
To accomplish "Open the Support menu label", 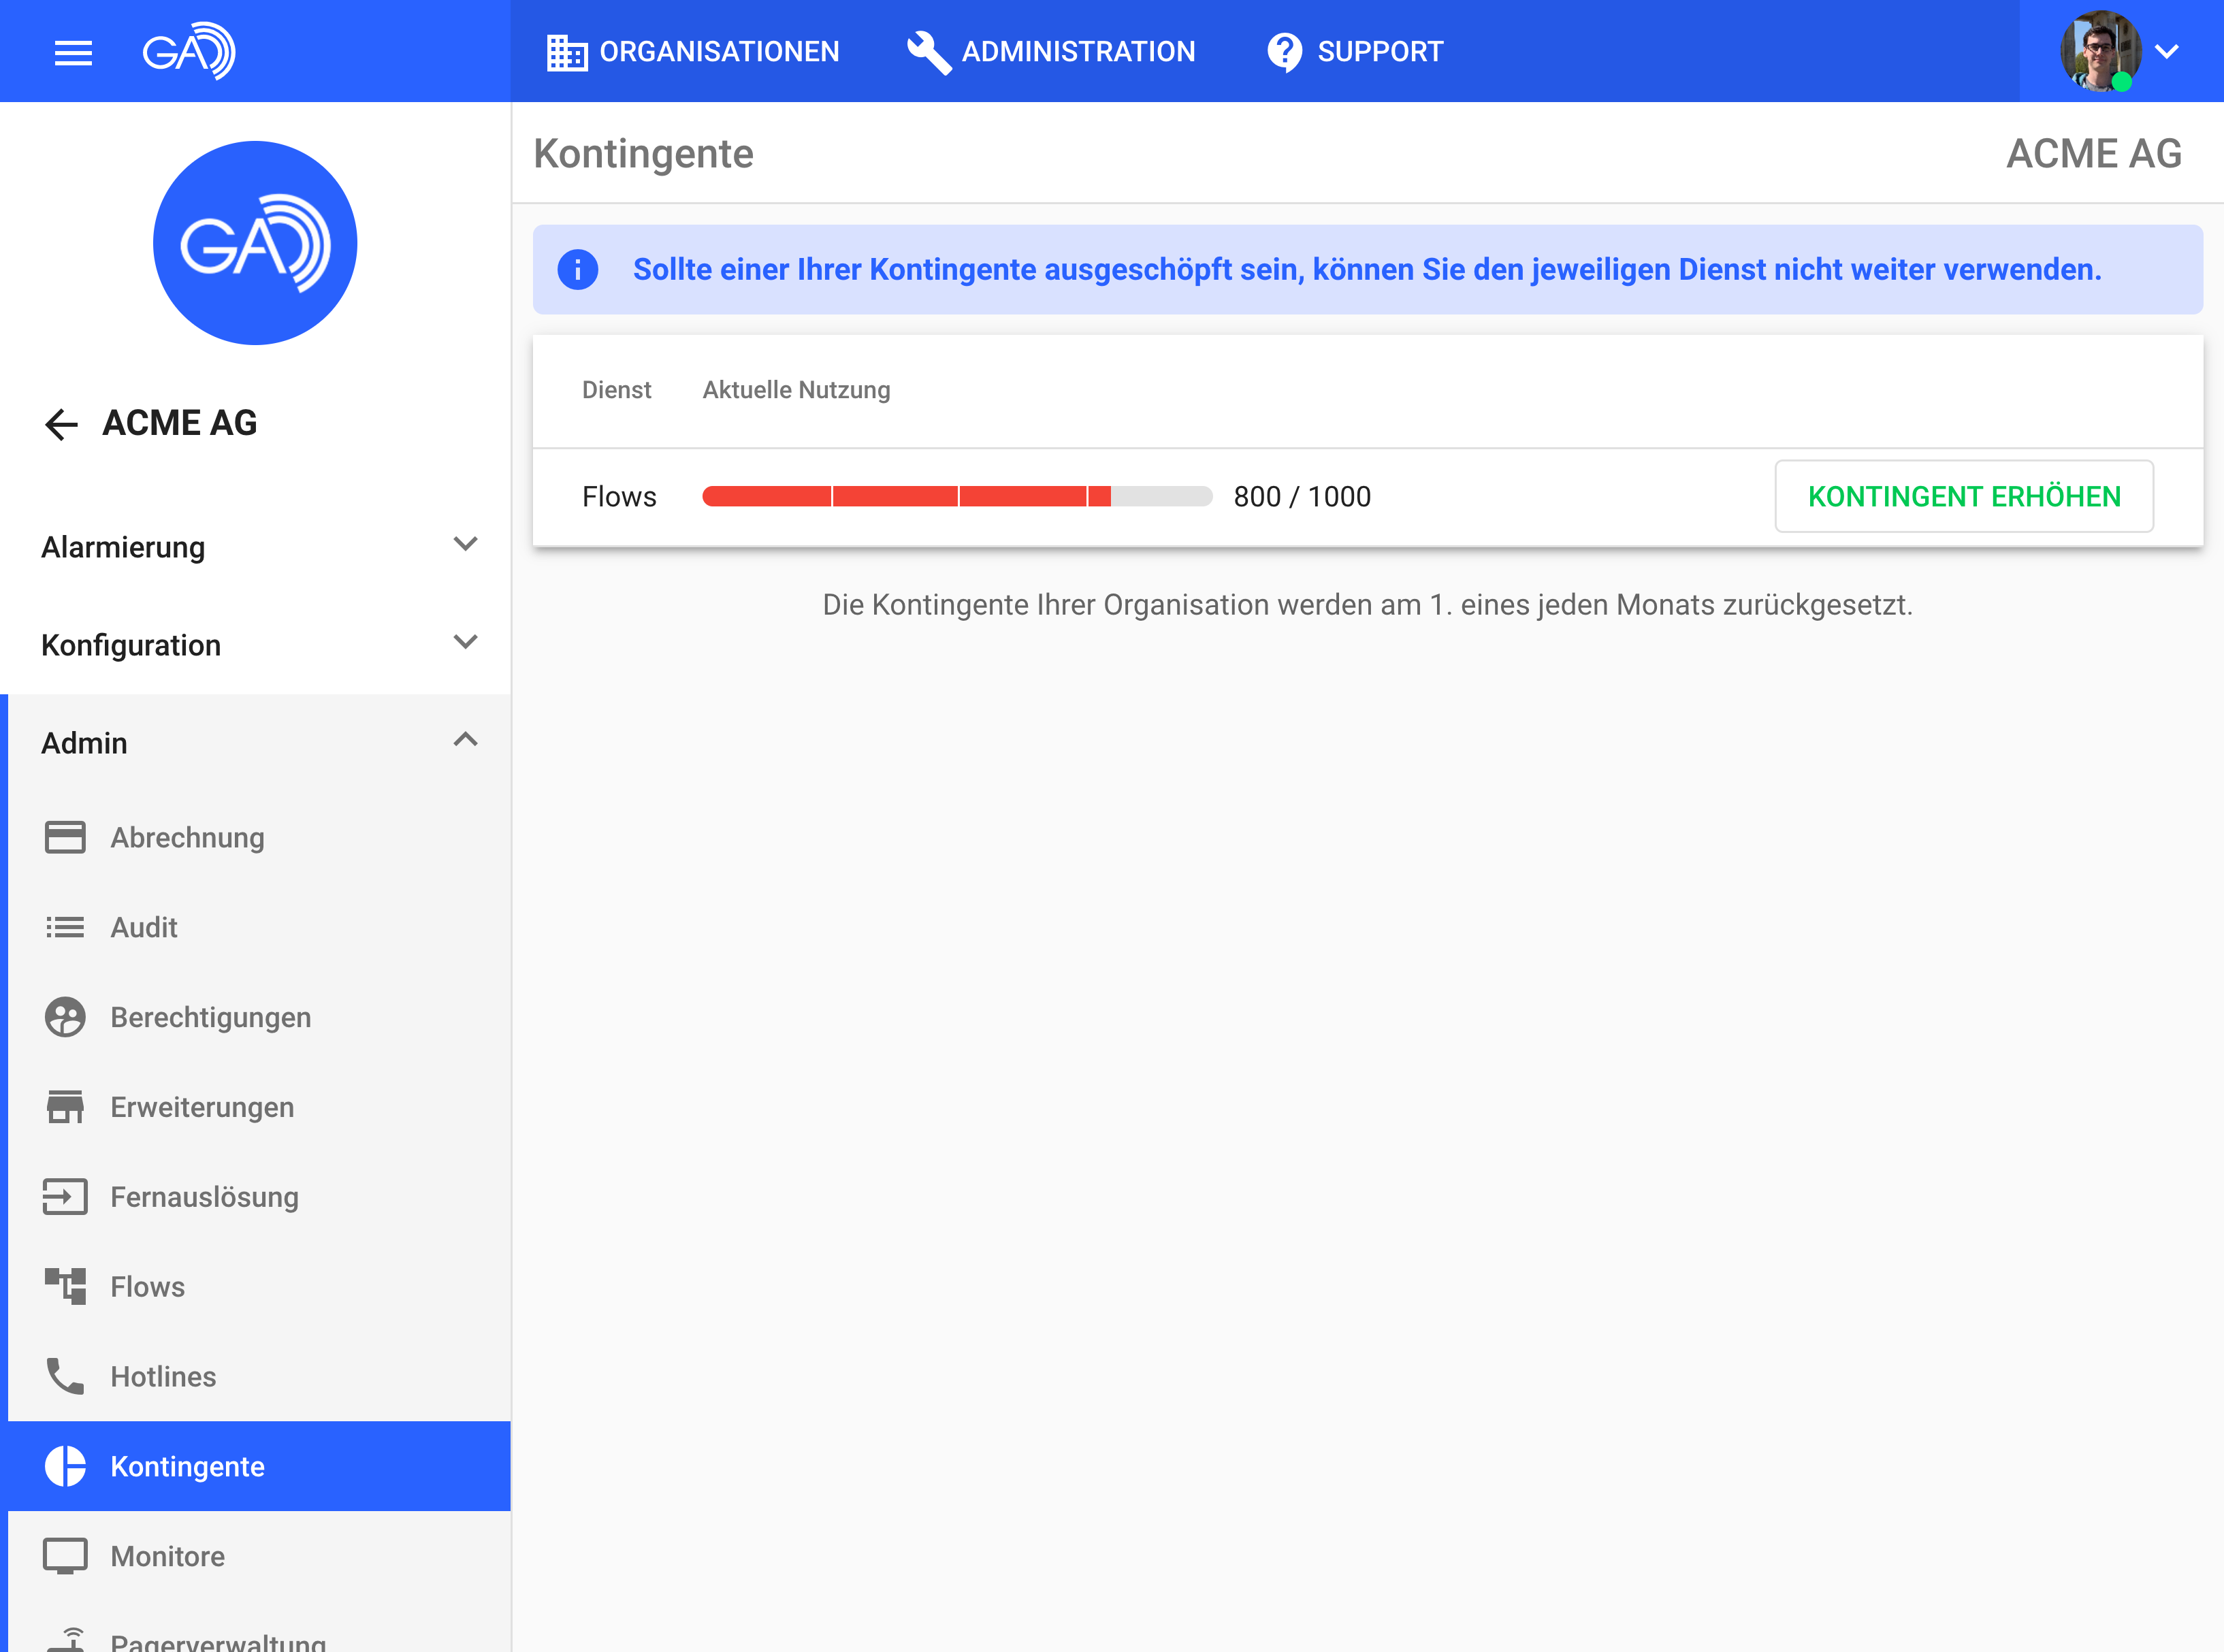I will point(1380,52).
